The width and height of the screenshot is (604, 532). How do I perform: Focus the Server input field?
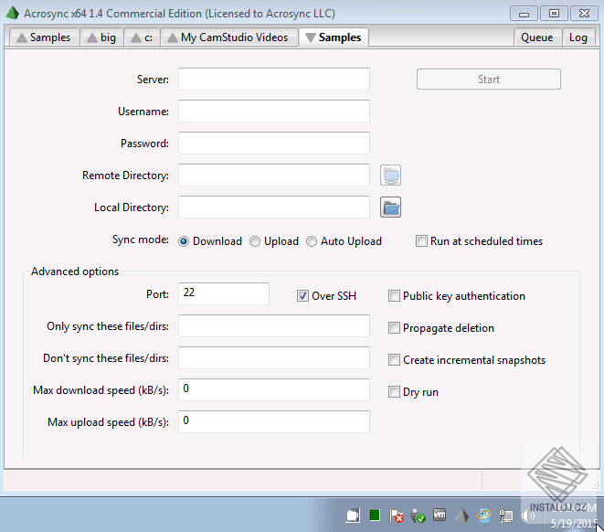pos(274,80)
